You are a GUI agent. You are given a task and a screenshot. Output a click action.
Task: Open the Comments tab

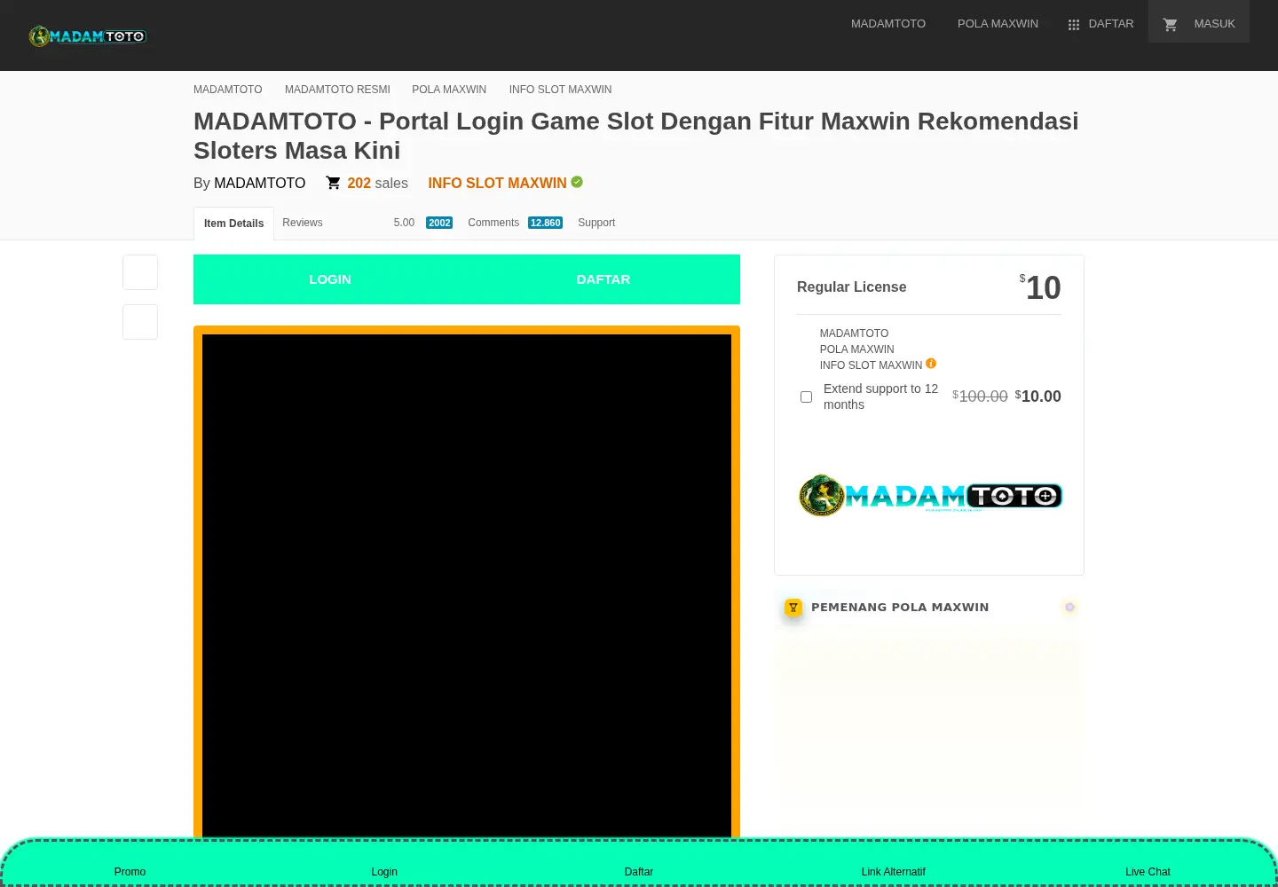pos(493,223)
